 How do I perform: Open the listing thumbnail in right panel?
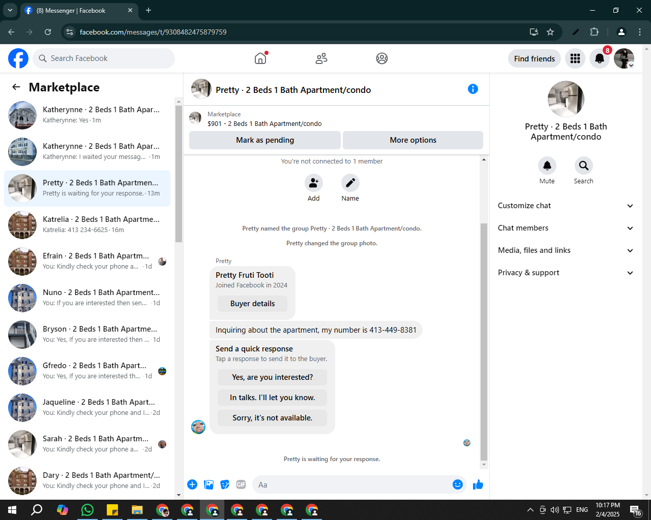(x=566, y=99)
